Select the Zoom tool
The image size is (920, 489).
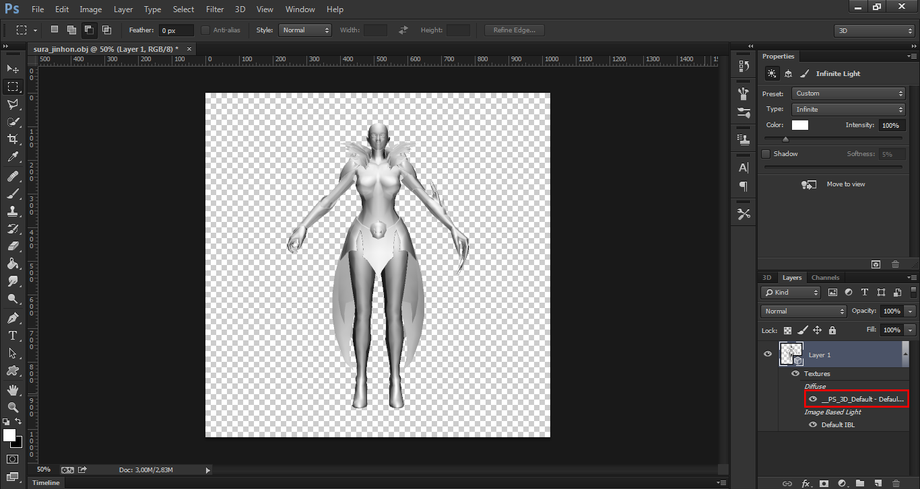[13, 407]
